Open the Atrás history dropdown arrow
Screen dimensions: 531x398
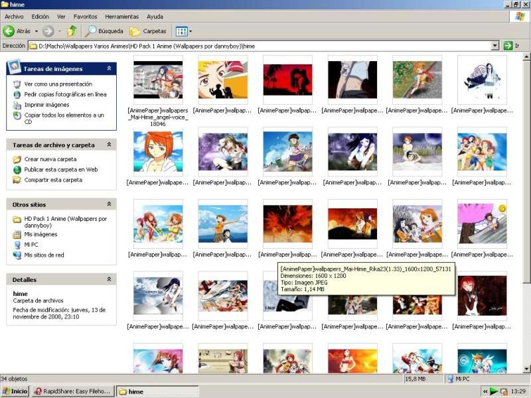coord(37,31)
